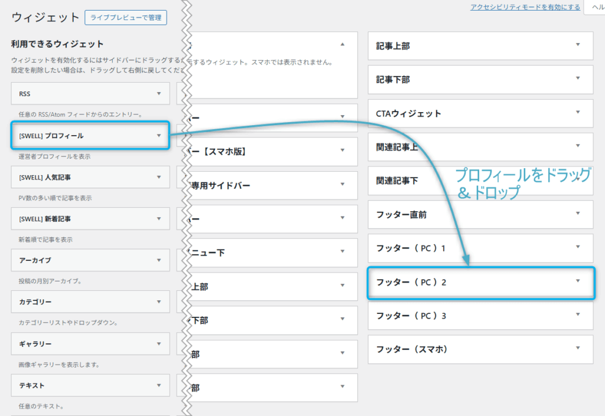
Task: Expand the テキスト widget arrow
Action: [159, 385]
